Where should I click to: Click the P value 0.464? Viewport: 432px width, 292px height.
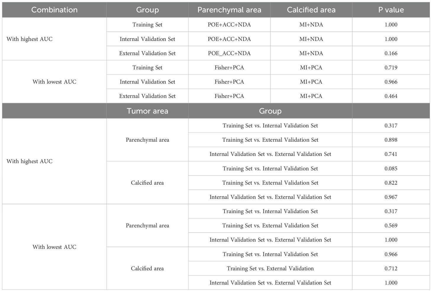point(391,96)
